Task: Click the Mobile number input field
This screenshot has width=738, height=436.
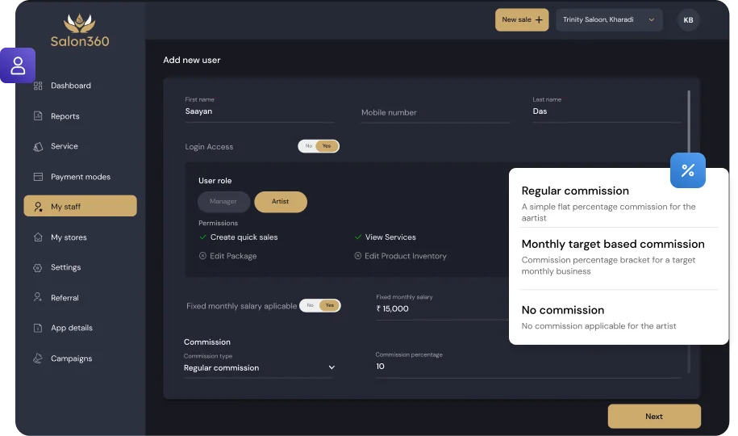Action: coord(435,113)
